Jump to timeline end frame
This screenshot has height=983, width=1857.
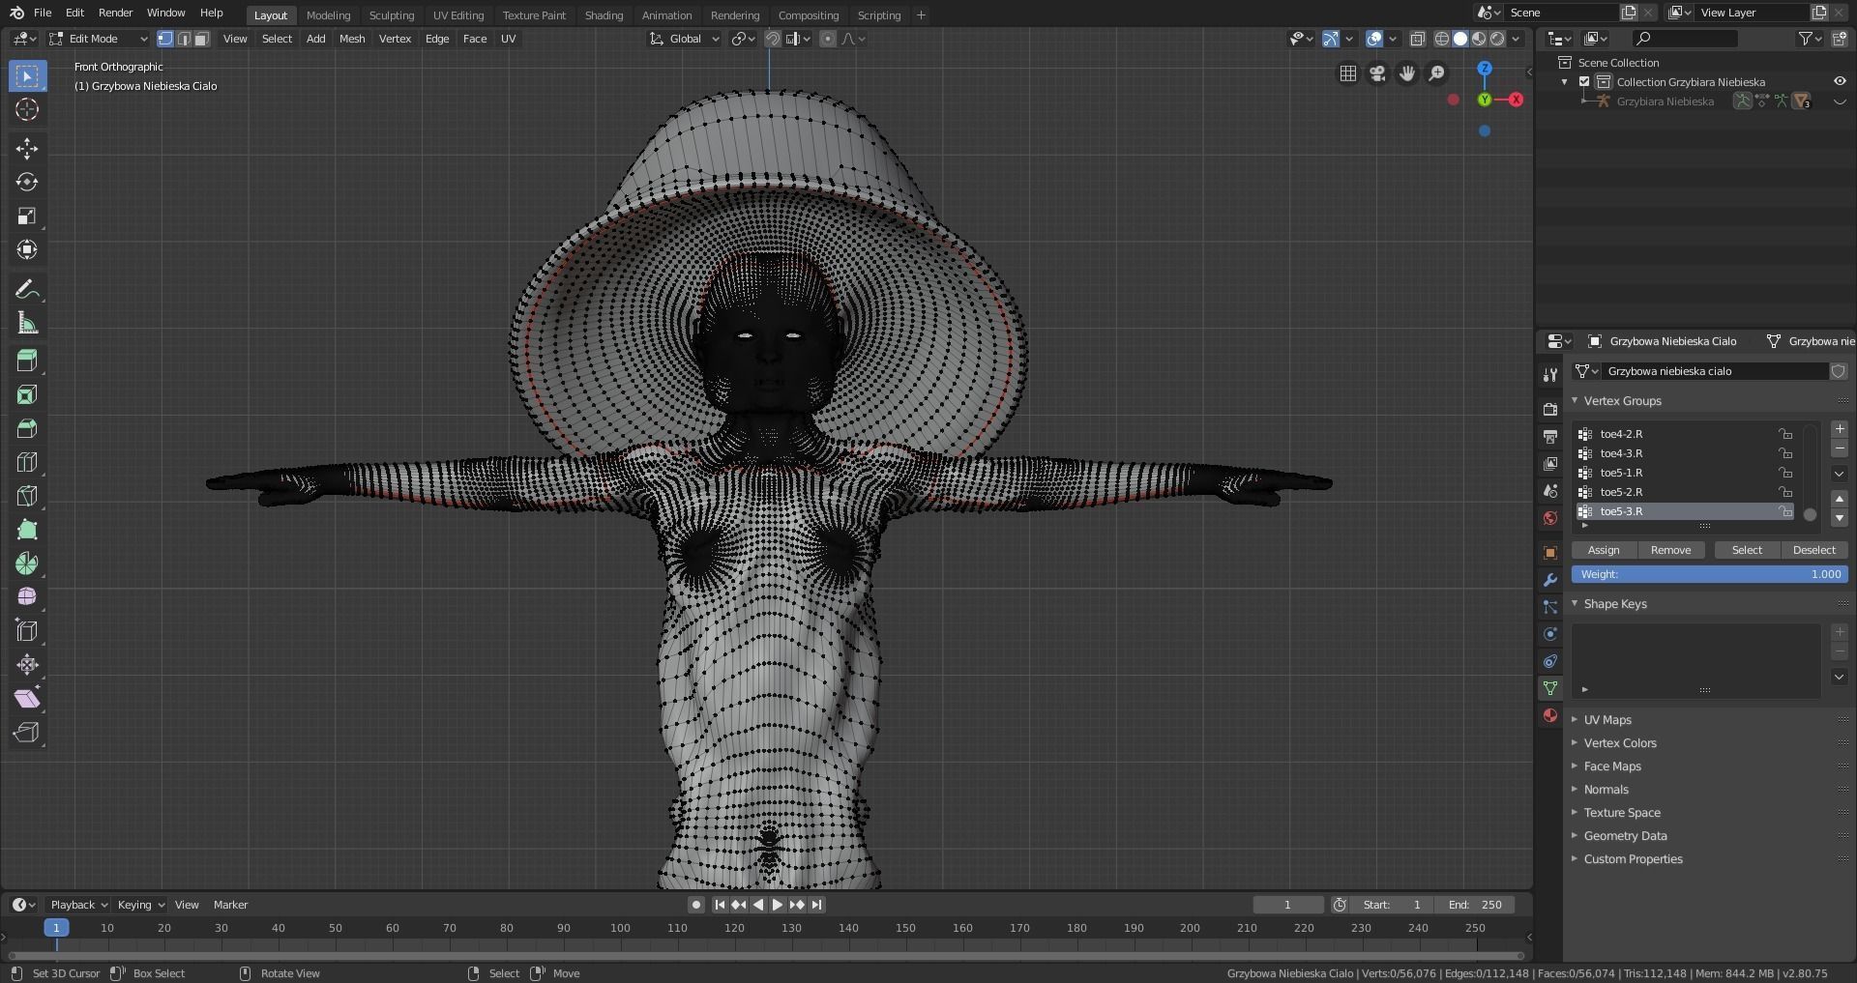click(x=817, y=905)
